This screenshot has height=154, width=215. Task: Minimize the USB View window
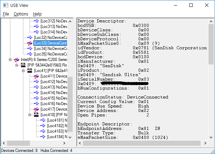click(x=175, y=6)
